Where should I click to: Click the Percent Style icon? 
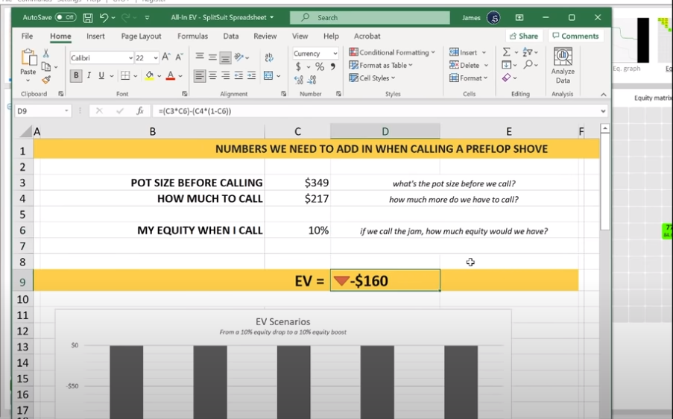[x=320, y=66]
